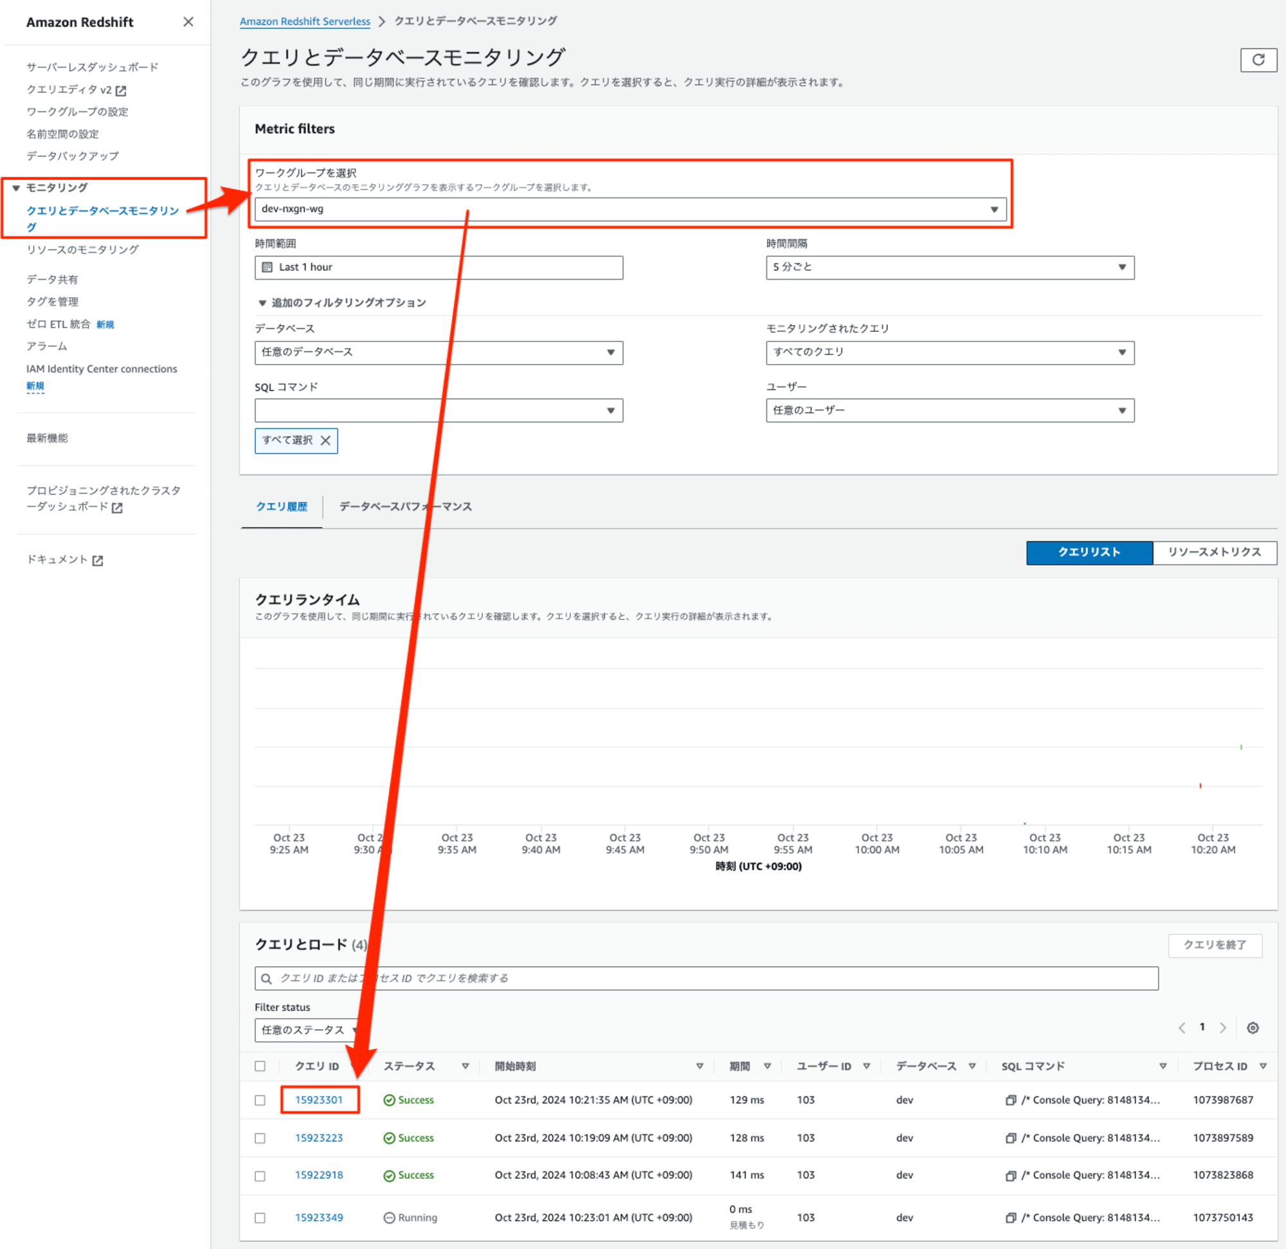Image resolution: width=1286 pixels, height=1249 pixels.
Task: Go to next page with the right chevron
Action: point(1223,1028)
